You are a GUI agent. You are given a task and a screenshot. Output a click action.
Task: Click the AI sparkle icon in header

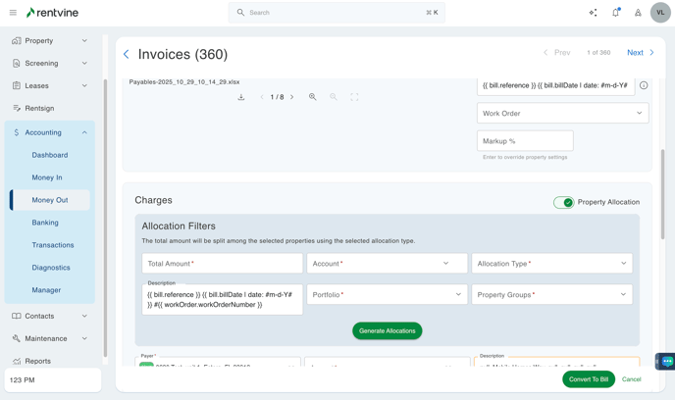[593, 13]
